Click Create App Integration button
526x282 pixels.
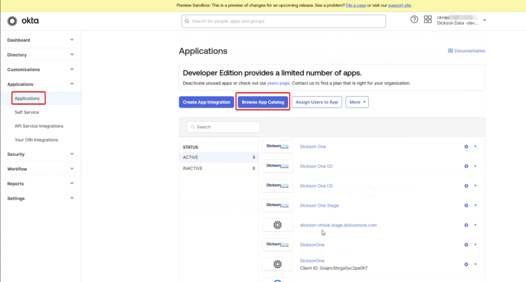pos(206,102)
